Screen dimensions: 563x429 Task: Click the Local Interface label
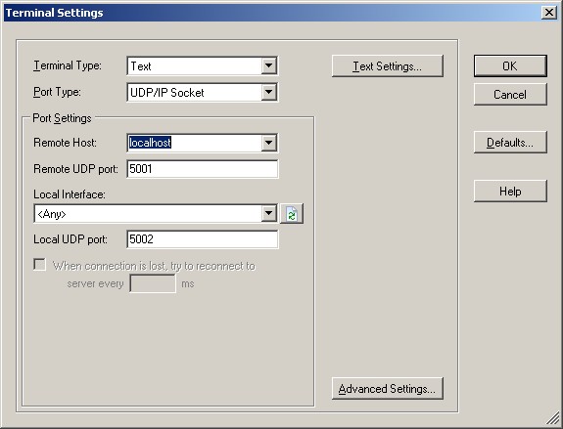point(70,194)
